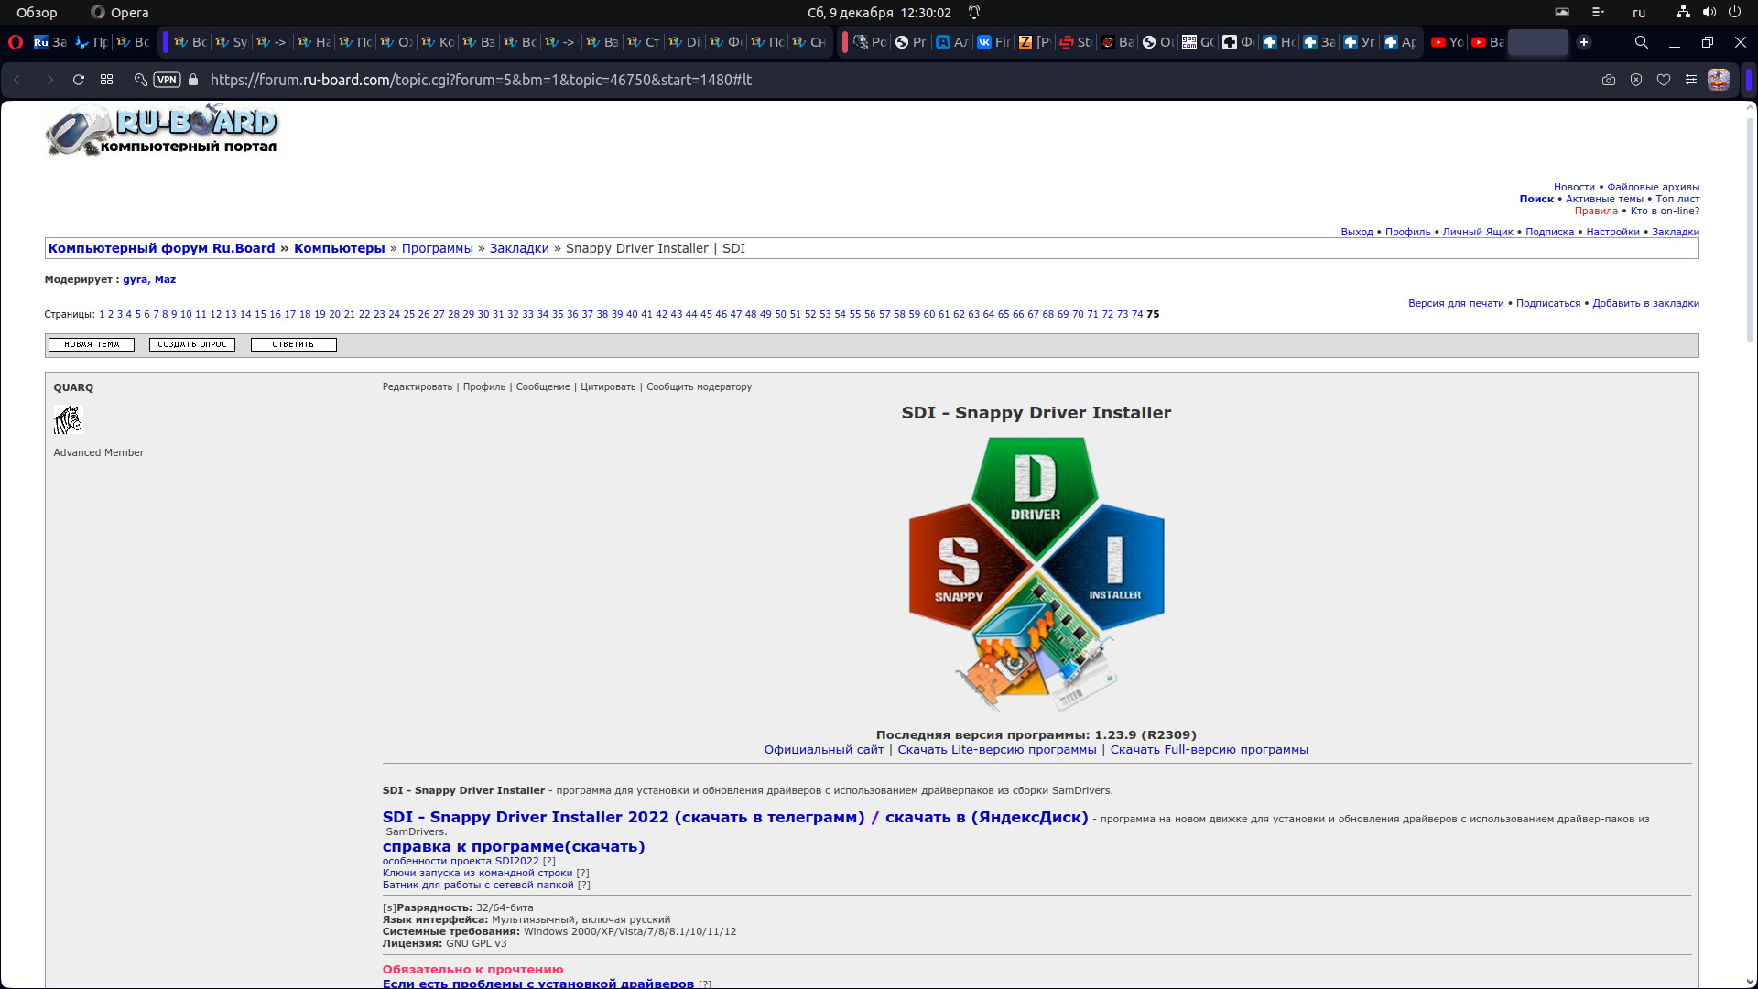The image size is (1758, 989).
Task: Click the heart bookmark icon
Action: click(x=1664, y=80)
